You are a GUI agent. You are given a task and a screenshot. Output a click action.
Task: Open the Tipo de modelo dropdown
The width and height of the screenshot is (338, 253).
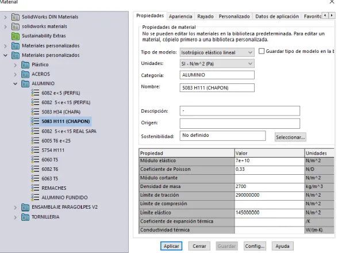[217, 52]
